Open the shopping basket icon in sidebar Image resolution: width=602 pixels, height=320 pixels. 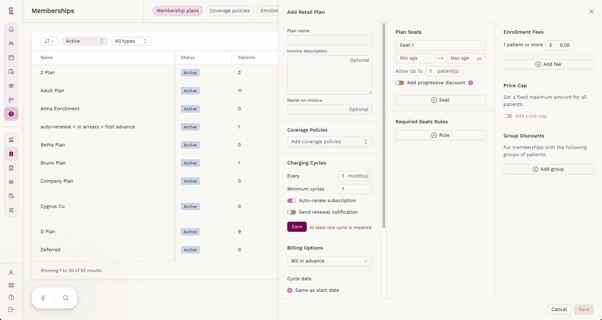[11, 182]
